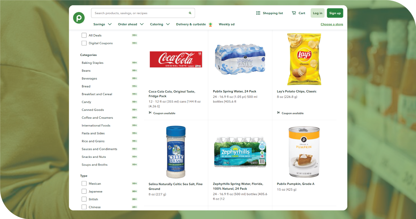Click the Coca-Cola coupon scissors icon
This screenshot has width=416, height=219.
coord(150,113)
